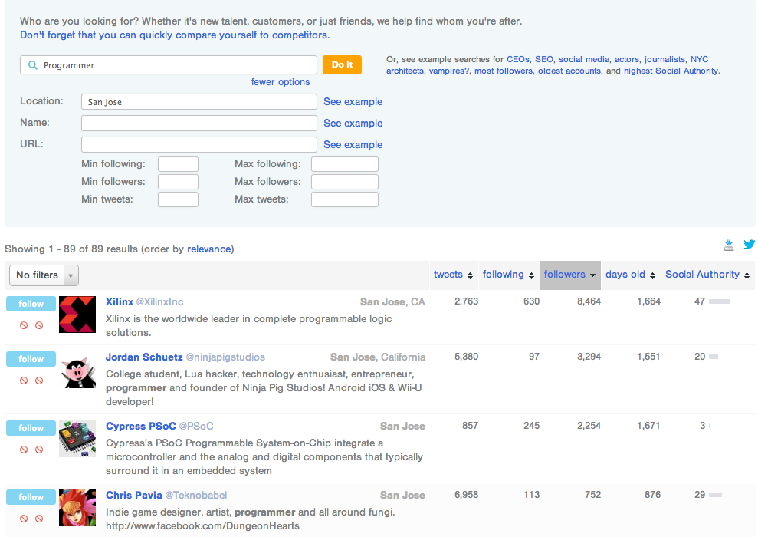This screenshot has height=537, width=758.
Task: Focus the Location field with San Jose
Action: click(199, 101)
